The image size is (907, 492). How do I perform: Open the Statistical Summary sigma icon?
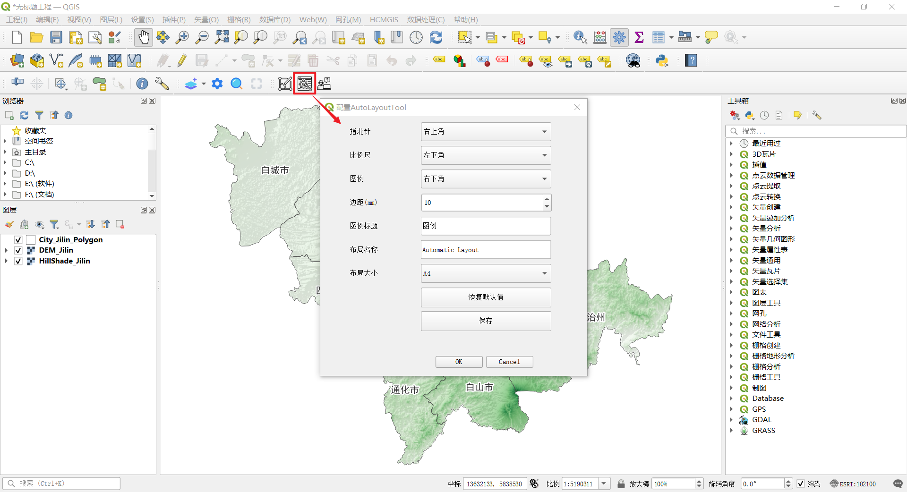pyautogui.click(x=639, y=37)
